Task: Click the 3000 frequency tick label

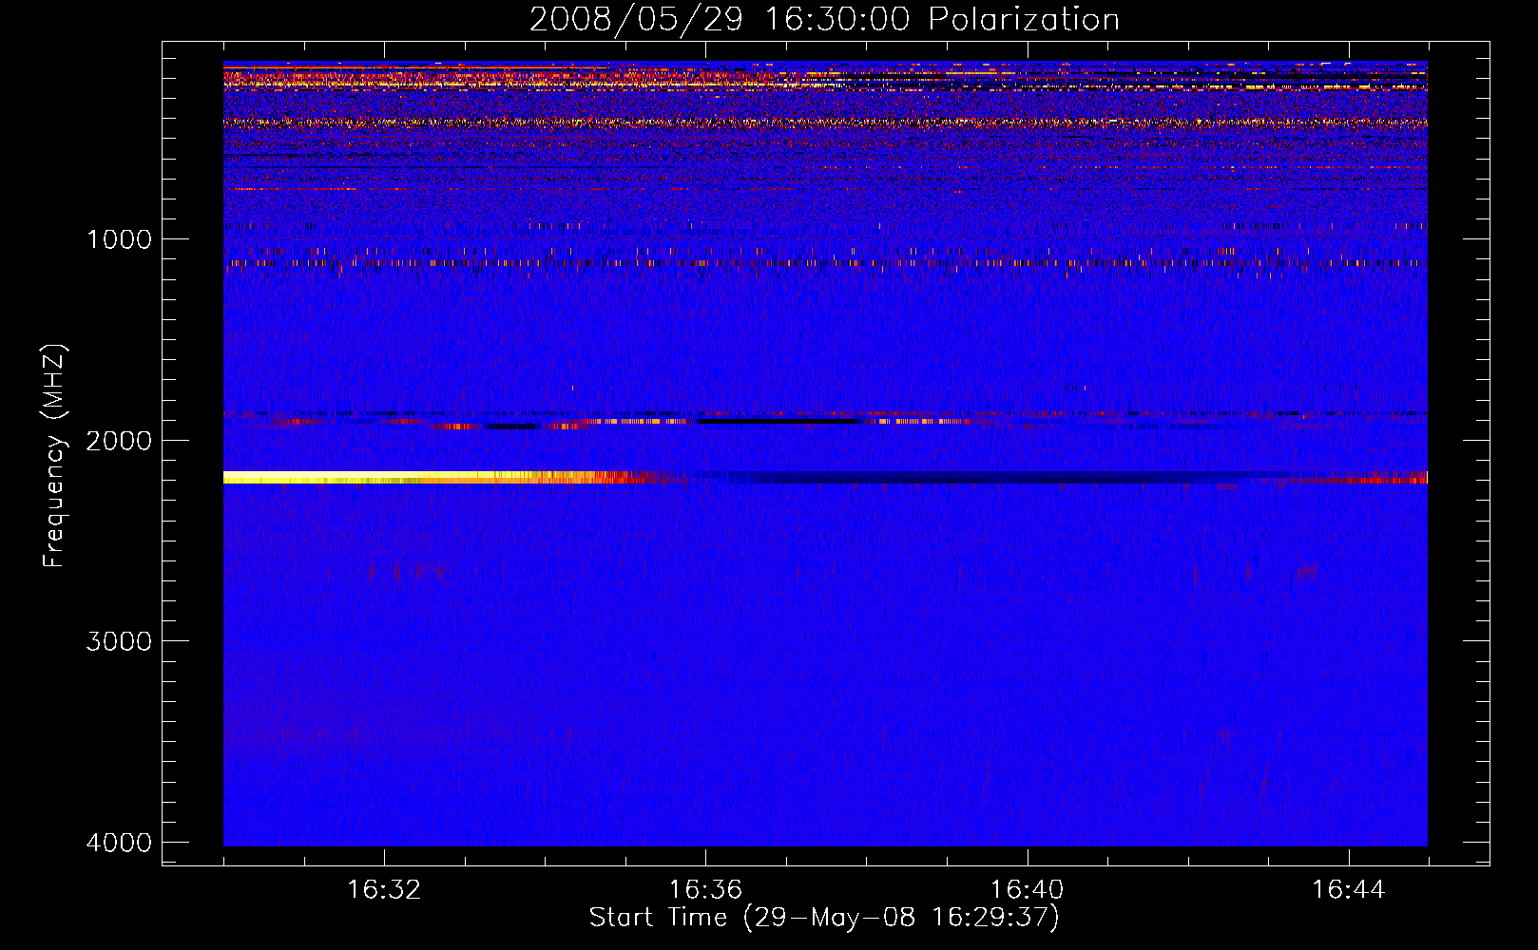Action: pos(119,640)
